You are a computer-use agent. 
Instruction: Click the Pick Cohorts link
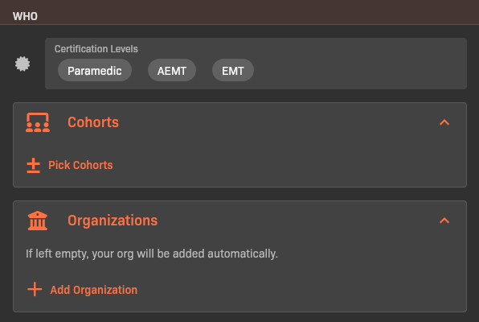[x=80, y=165]
